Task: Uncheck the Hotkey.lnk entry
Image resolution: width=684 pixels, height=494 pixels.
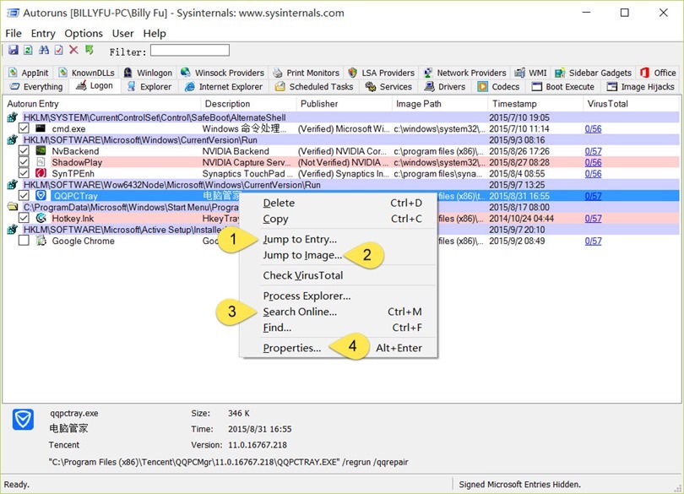Action: click(24, 218)
